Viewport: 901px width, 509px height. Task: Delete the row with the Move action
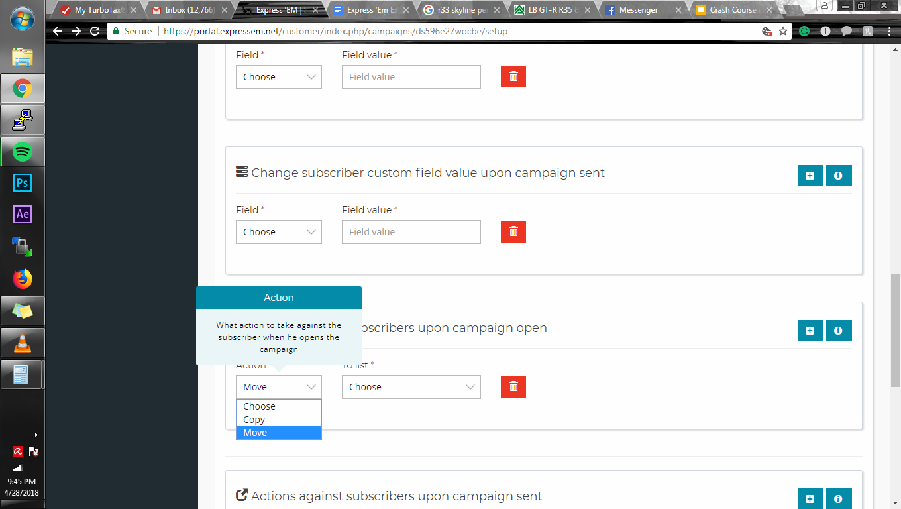coord(513,387)
